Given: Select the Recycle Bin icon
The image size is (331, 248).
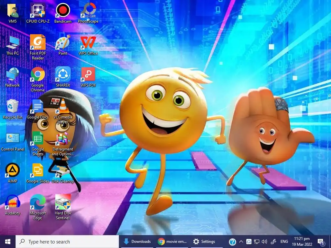Looking at the screenshot, I should (13, 109).
